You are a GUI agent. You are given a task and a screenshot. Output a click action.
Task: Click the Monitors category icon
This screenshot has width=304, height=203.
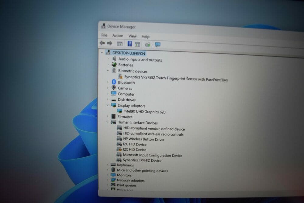coord(113,175)
